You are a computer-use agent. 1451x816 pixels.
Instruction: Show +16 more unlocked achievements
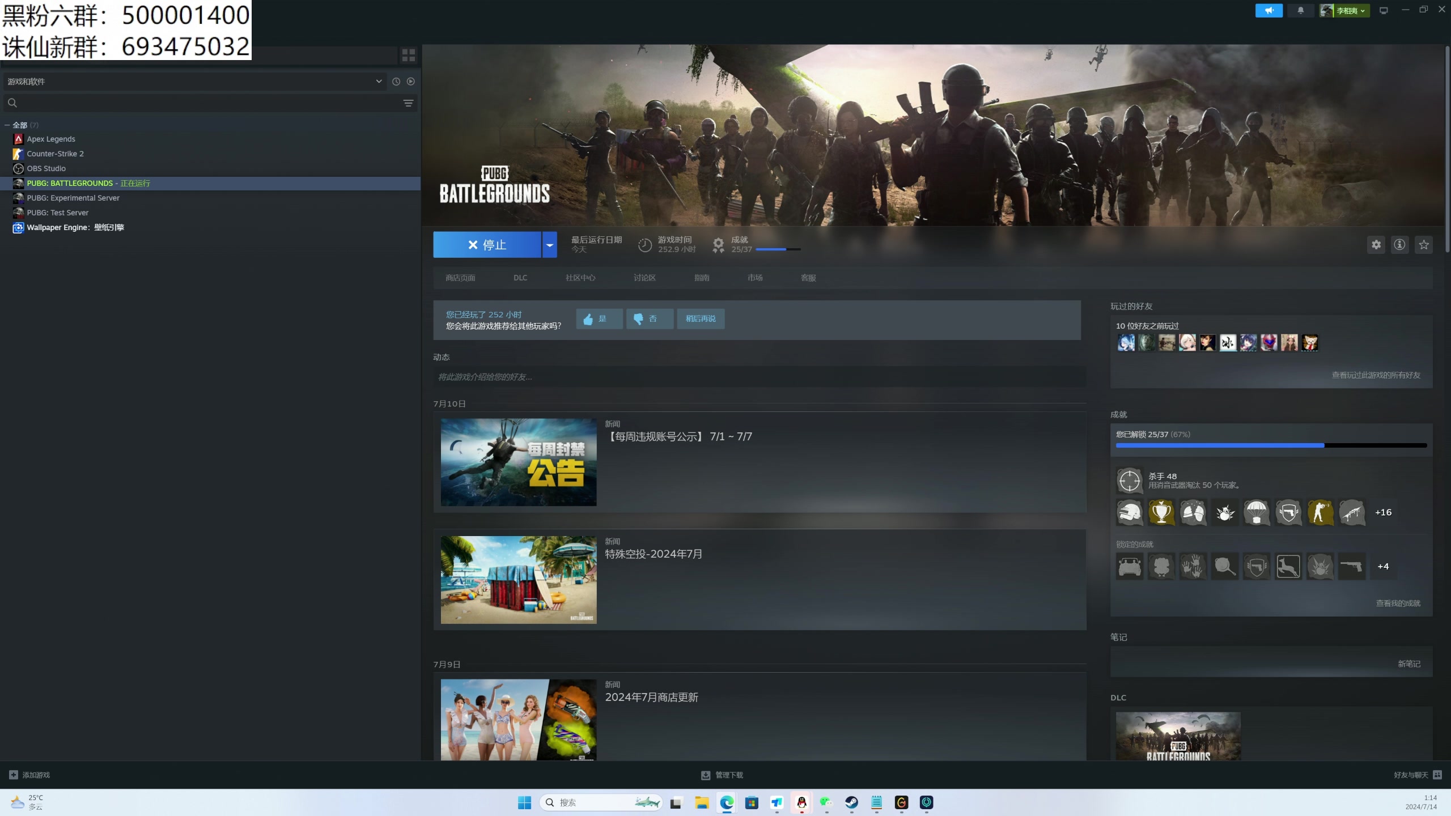point(1383,513)
